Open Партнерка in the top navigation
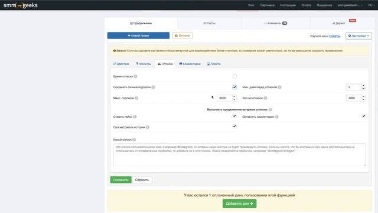This screenshot has height=213, width=378. tap(268, 5)
